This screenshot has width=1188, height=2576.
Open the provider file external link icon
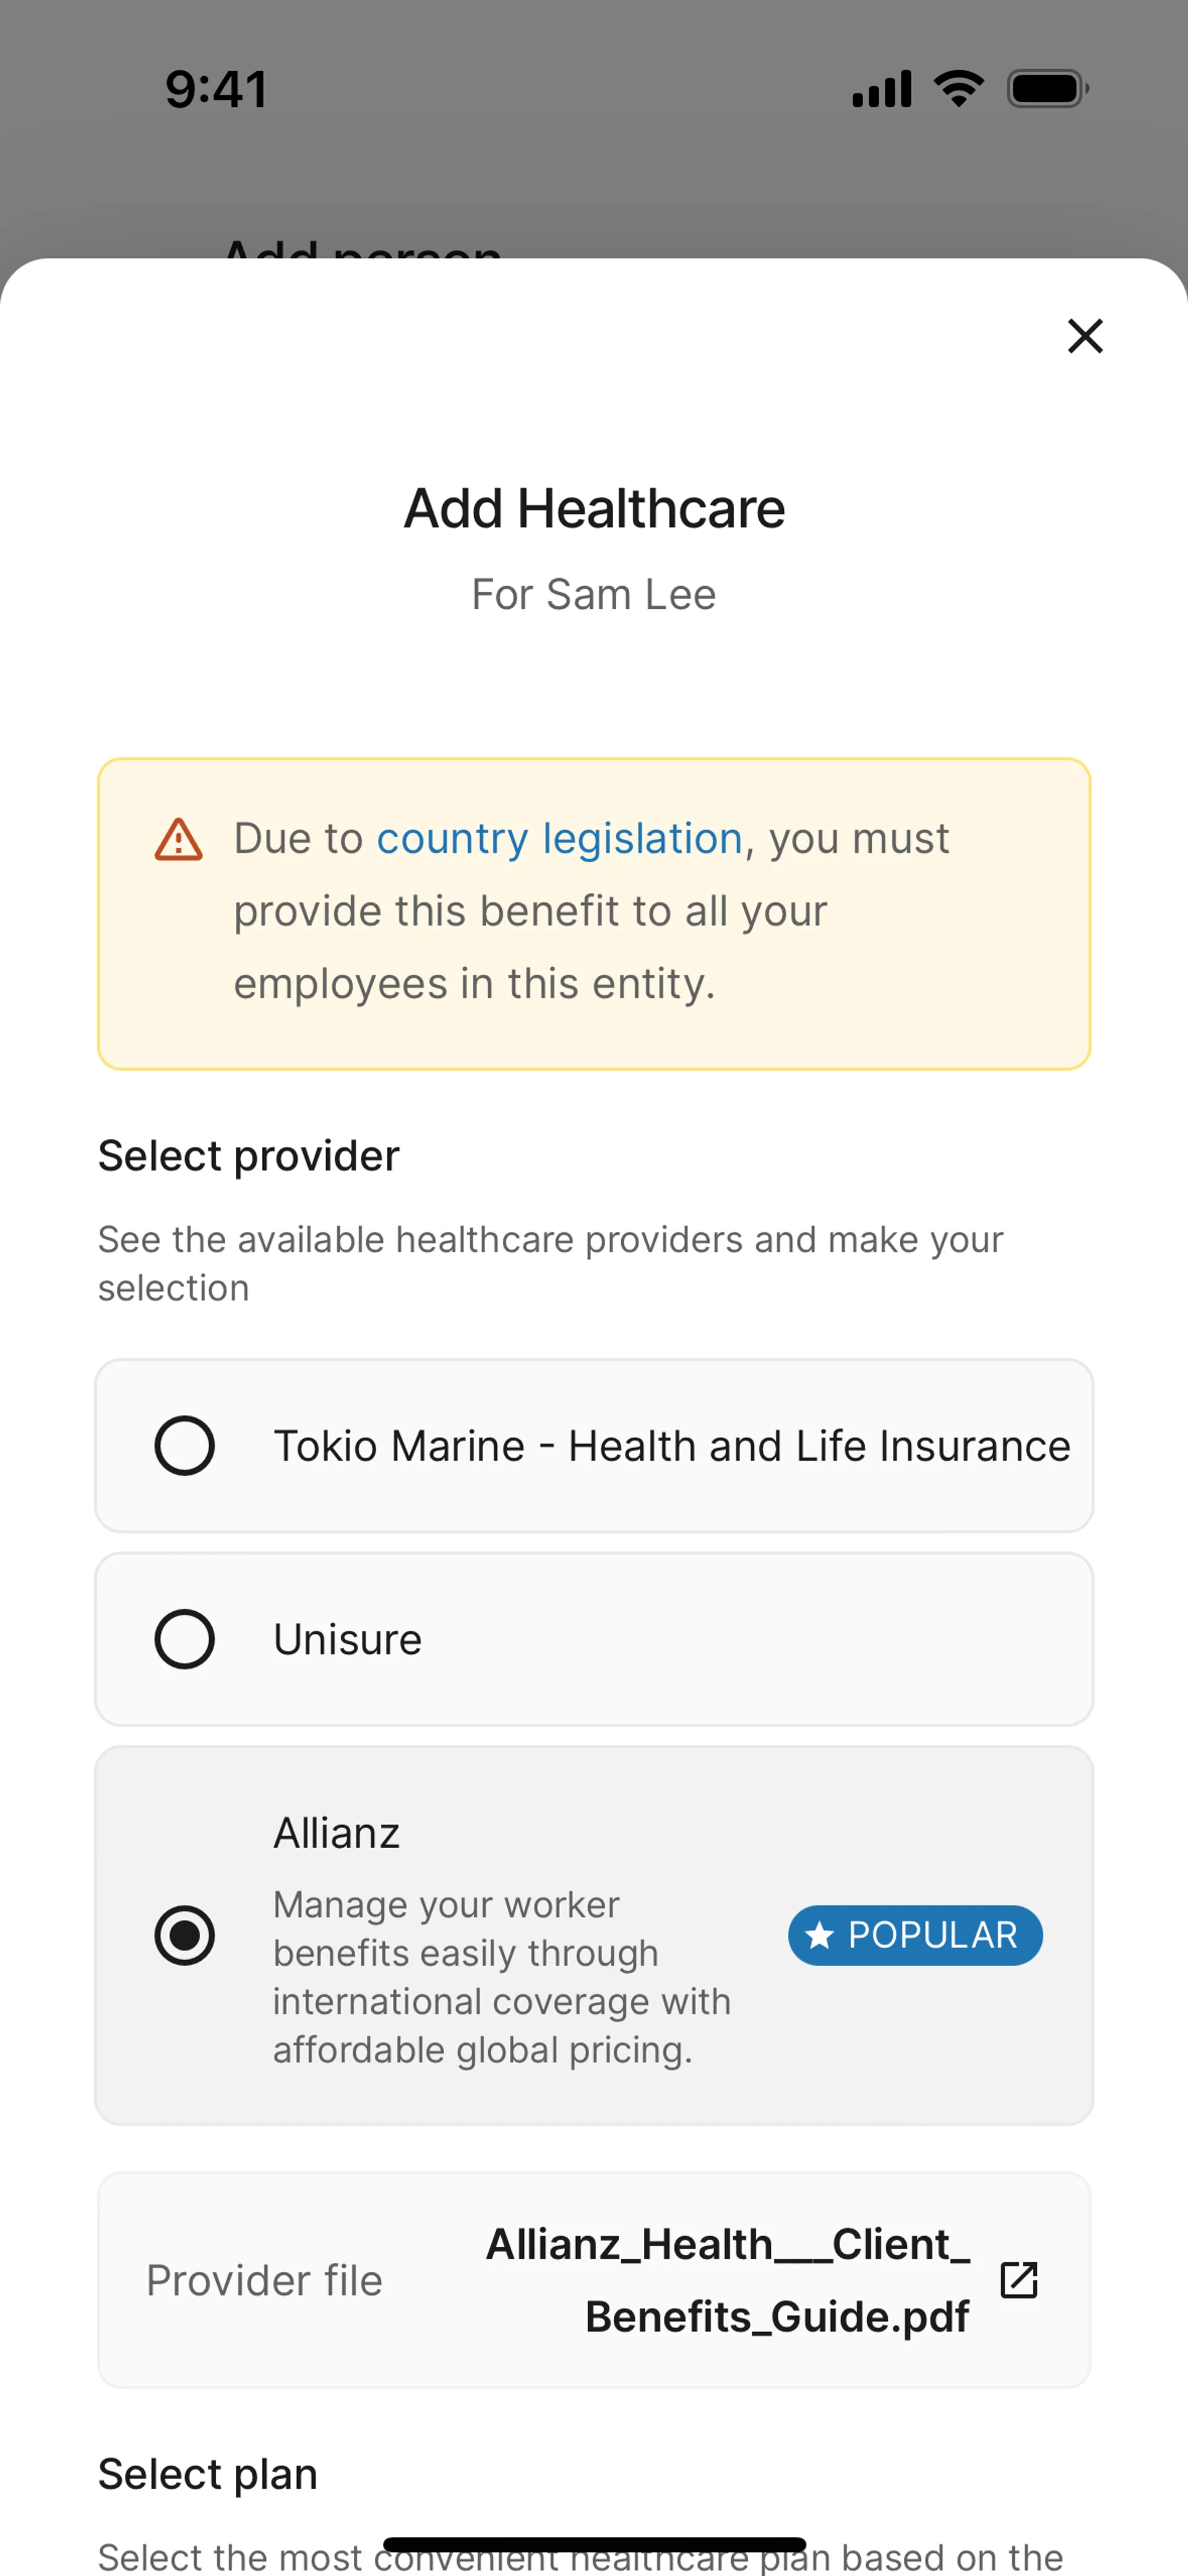(1018, 2280)
